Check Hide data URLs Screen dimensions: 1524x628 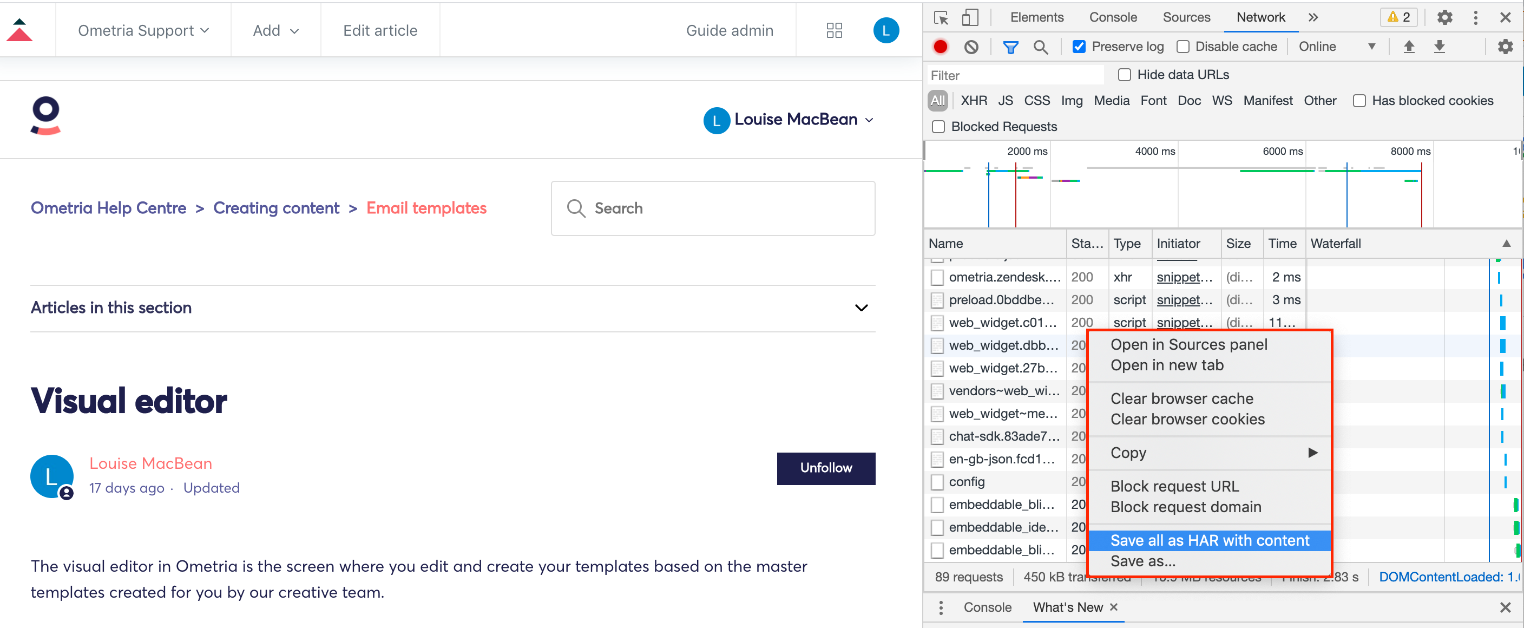pos(1124,75)
